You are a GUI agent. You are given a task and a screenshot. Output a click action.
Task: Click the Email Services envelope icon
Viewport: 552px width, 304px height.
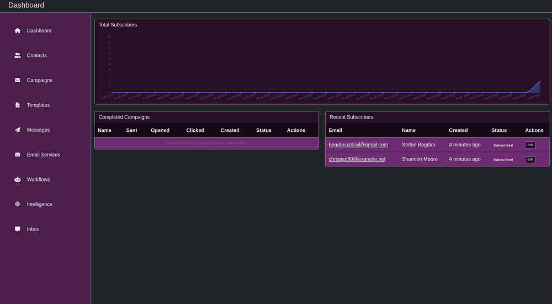pyautogui.click(x=18, y=155)
